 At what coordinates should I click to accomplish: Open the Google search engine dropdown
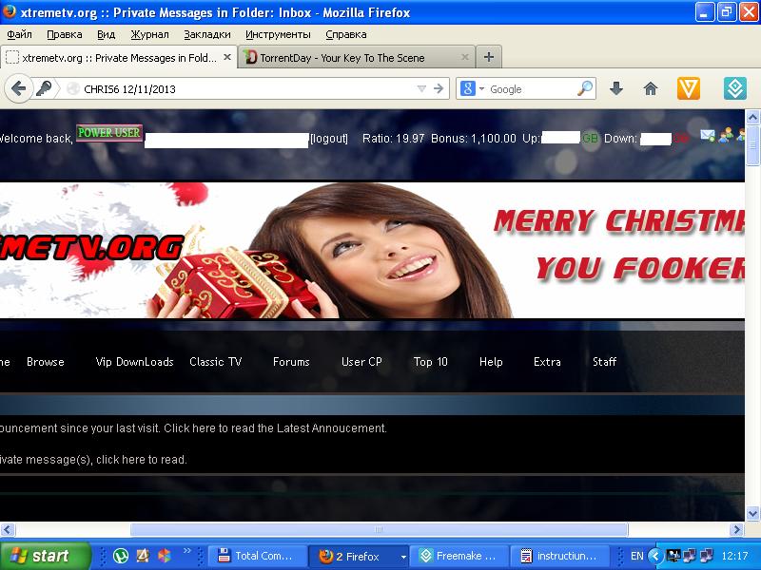tap(481, 88)
